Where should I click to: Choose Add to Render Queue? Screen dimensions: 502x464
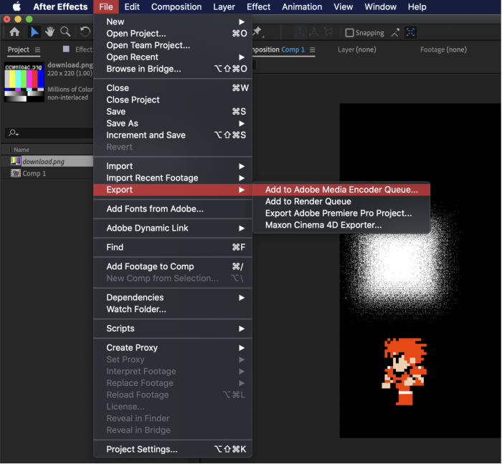tap(341, 201)
